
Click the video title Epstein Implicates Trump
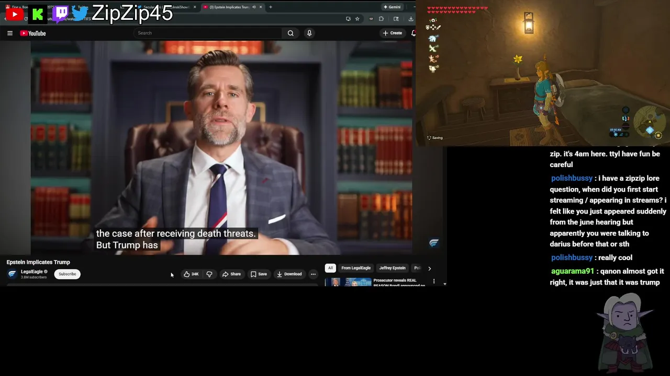[x=38, y=262]
